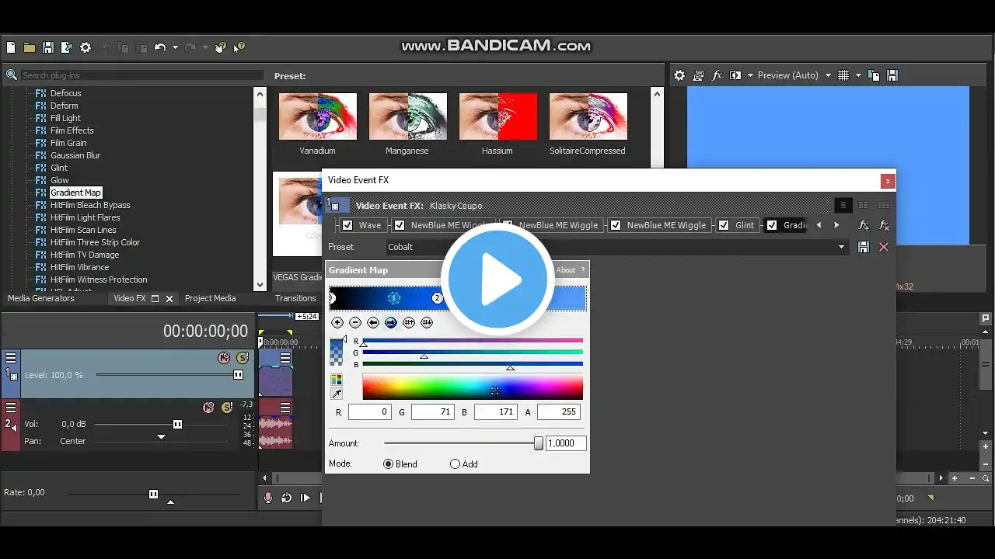Image resolution: width=995 pixels, height=559 pixels.
Task: Switch to the Transitions tab
Action: point(295,298)
